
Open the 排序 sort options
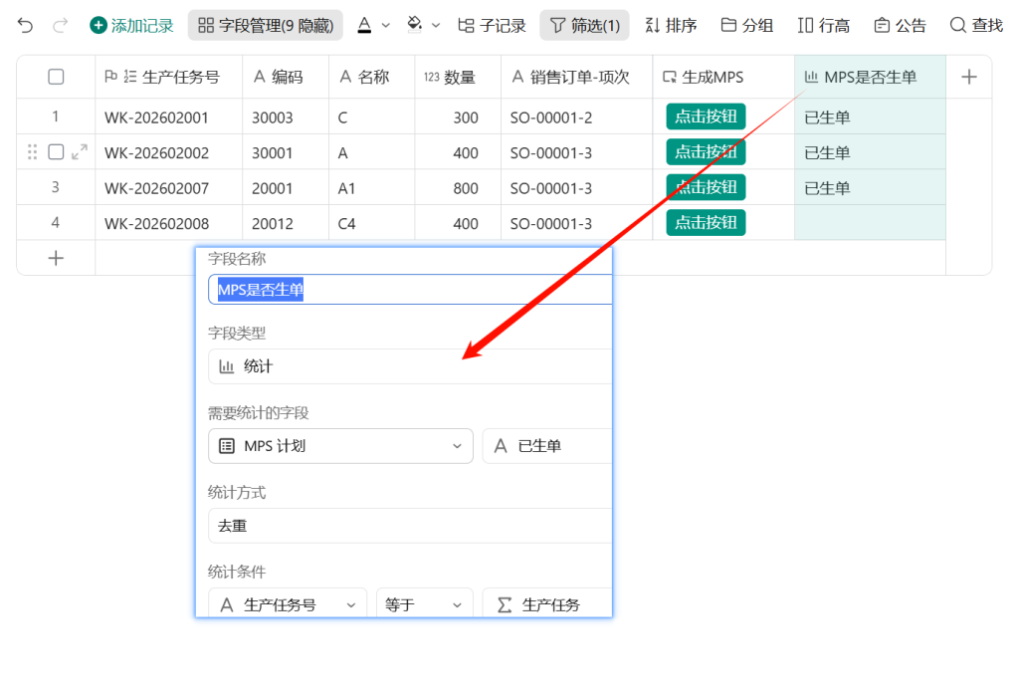click(671, 25)
